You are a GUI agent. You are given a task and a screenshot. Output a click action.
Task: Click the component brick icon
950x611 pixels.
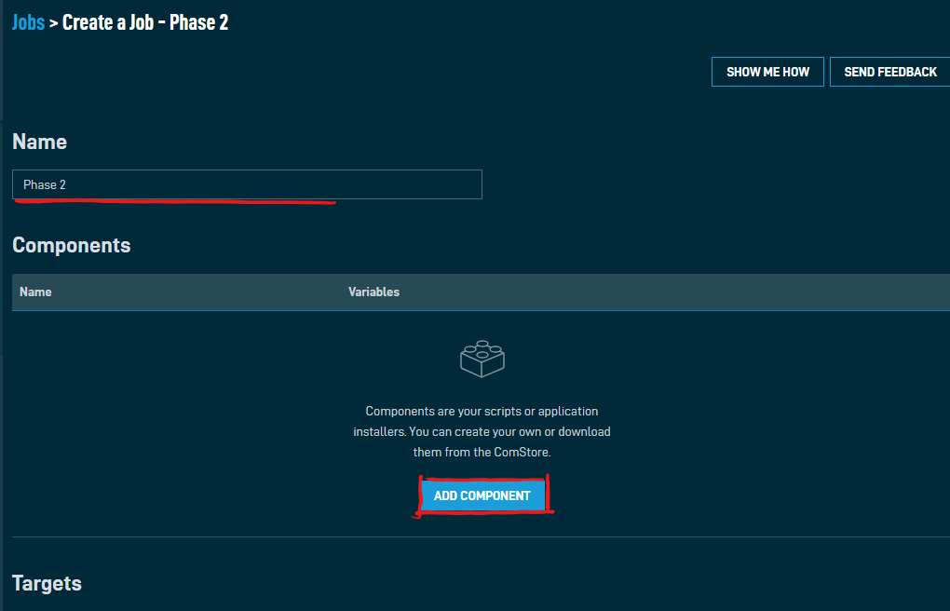point(482,359)
